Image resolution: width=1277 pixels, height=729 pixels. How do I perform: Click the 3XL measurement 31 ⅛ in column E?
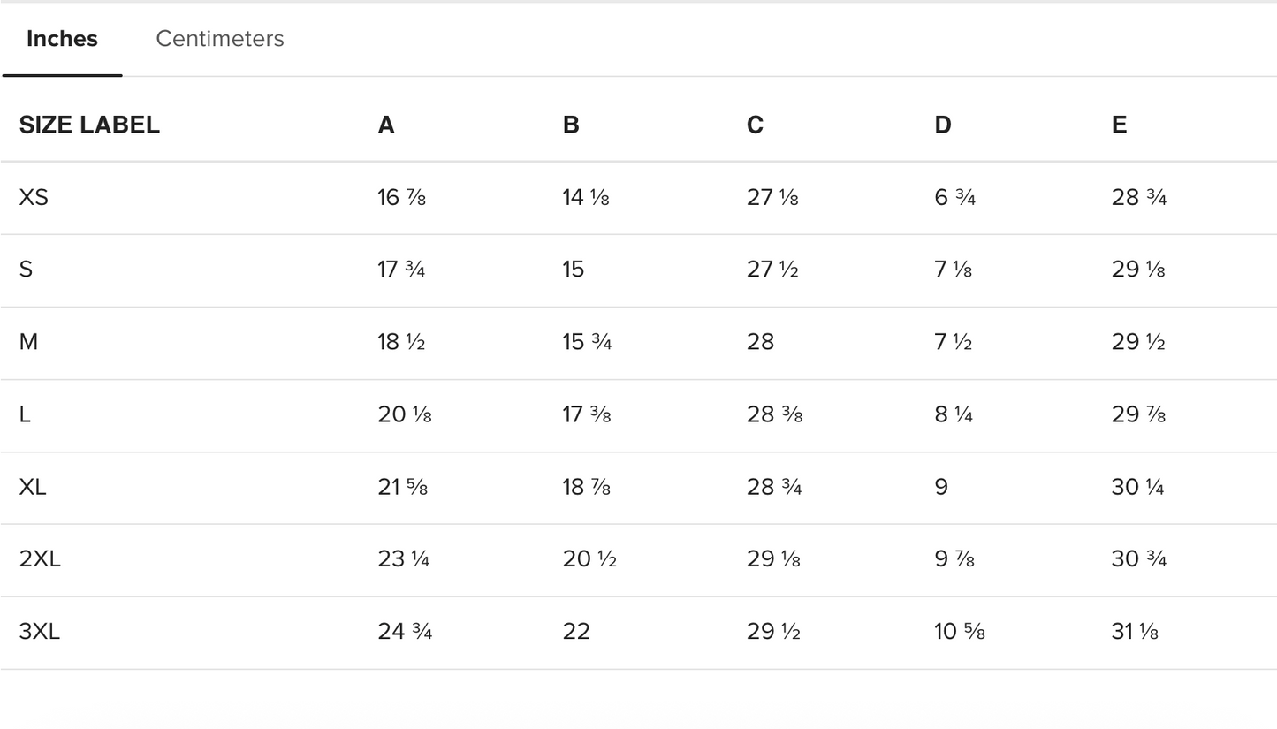click(1135, 632)
